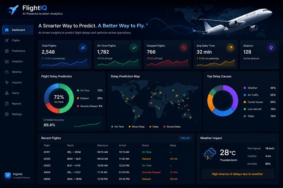Click the 766 delayed flights number
Viewport: 283px width, 188px height.
pyautogui.click(x=151, y=52)
